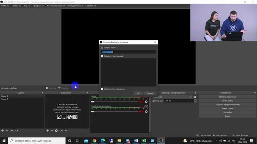Mute the Mic/Aux audio channel

click(141, 102)
